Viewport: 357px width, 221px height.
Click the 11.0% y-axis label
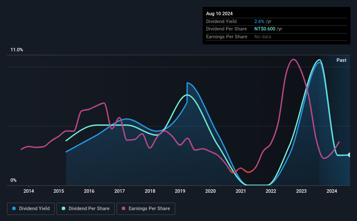[17, 50]
